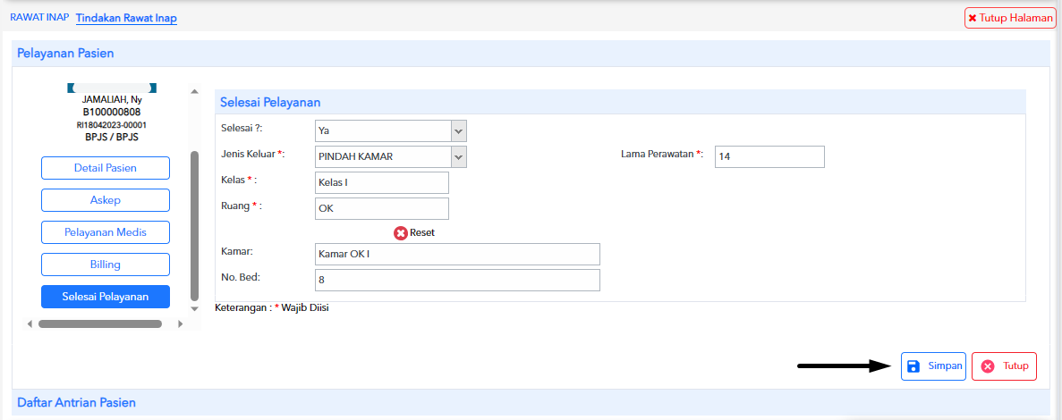This screenshot has width=1062, height=420.
Task: Open Pelayanan Medis from the sidebar
Action: click(x=106, y=232)
